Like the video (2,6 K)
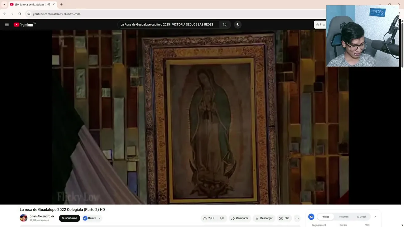 (209, 218)
